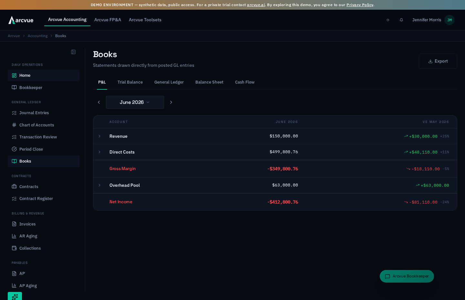This screenshot has height=300, width=465.
Task: Click the Arcvue logo
Action: [21, 20]
